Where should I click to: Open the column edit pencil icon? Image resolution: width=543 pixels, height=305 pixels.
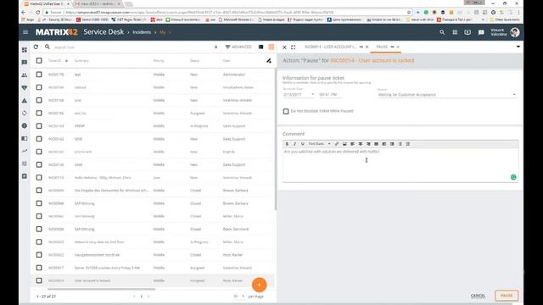(x=269, y=61)
